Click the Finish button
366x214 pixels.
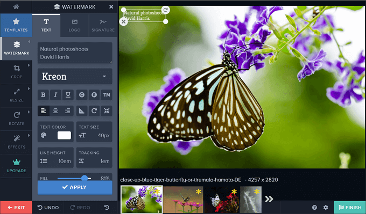coord(350,208)
